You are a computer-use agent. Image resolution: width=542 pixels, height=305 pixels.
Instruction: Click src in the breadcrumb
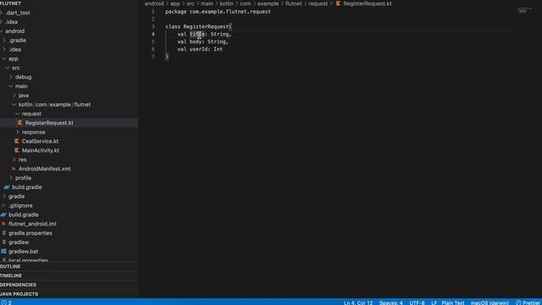191,3
